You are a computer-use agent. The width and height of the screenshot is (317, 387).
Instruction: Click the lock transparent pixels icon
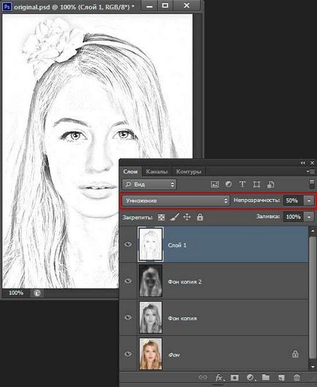click(161, 217)
